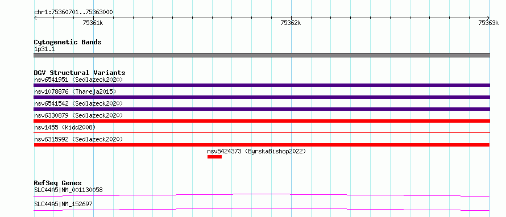Click the 75362k ruler tick label
This screenshot has height=217, width=506.
tap(291, 23)
